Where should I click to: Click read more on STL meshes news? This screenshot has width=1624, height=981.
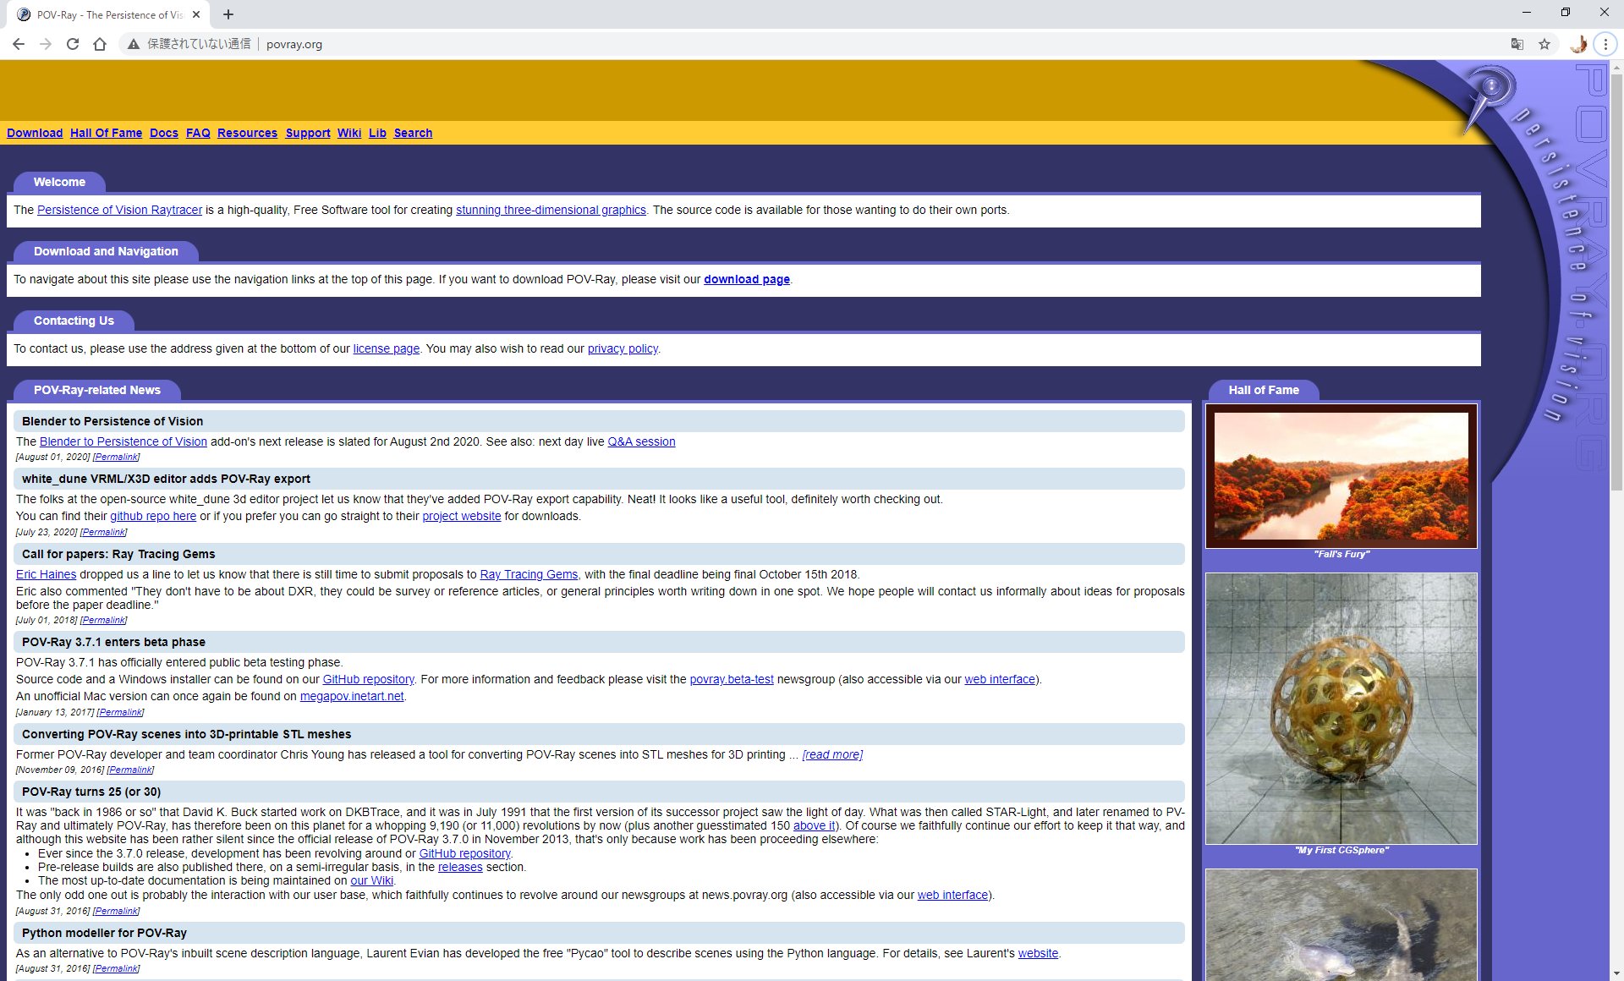(832, 754)
